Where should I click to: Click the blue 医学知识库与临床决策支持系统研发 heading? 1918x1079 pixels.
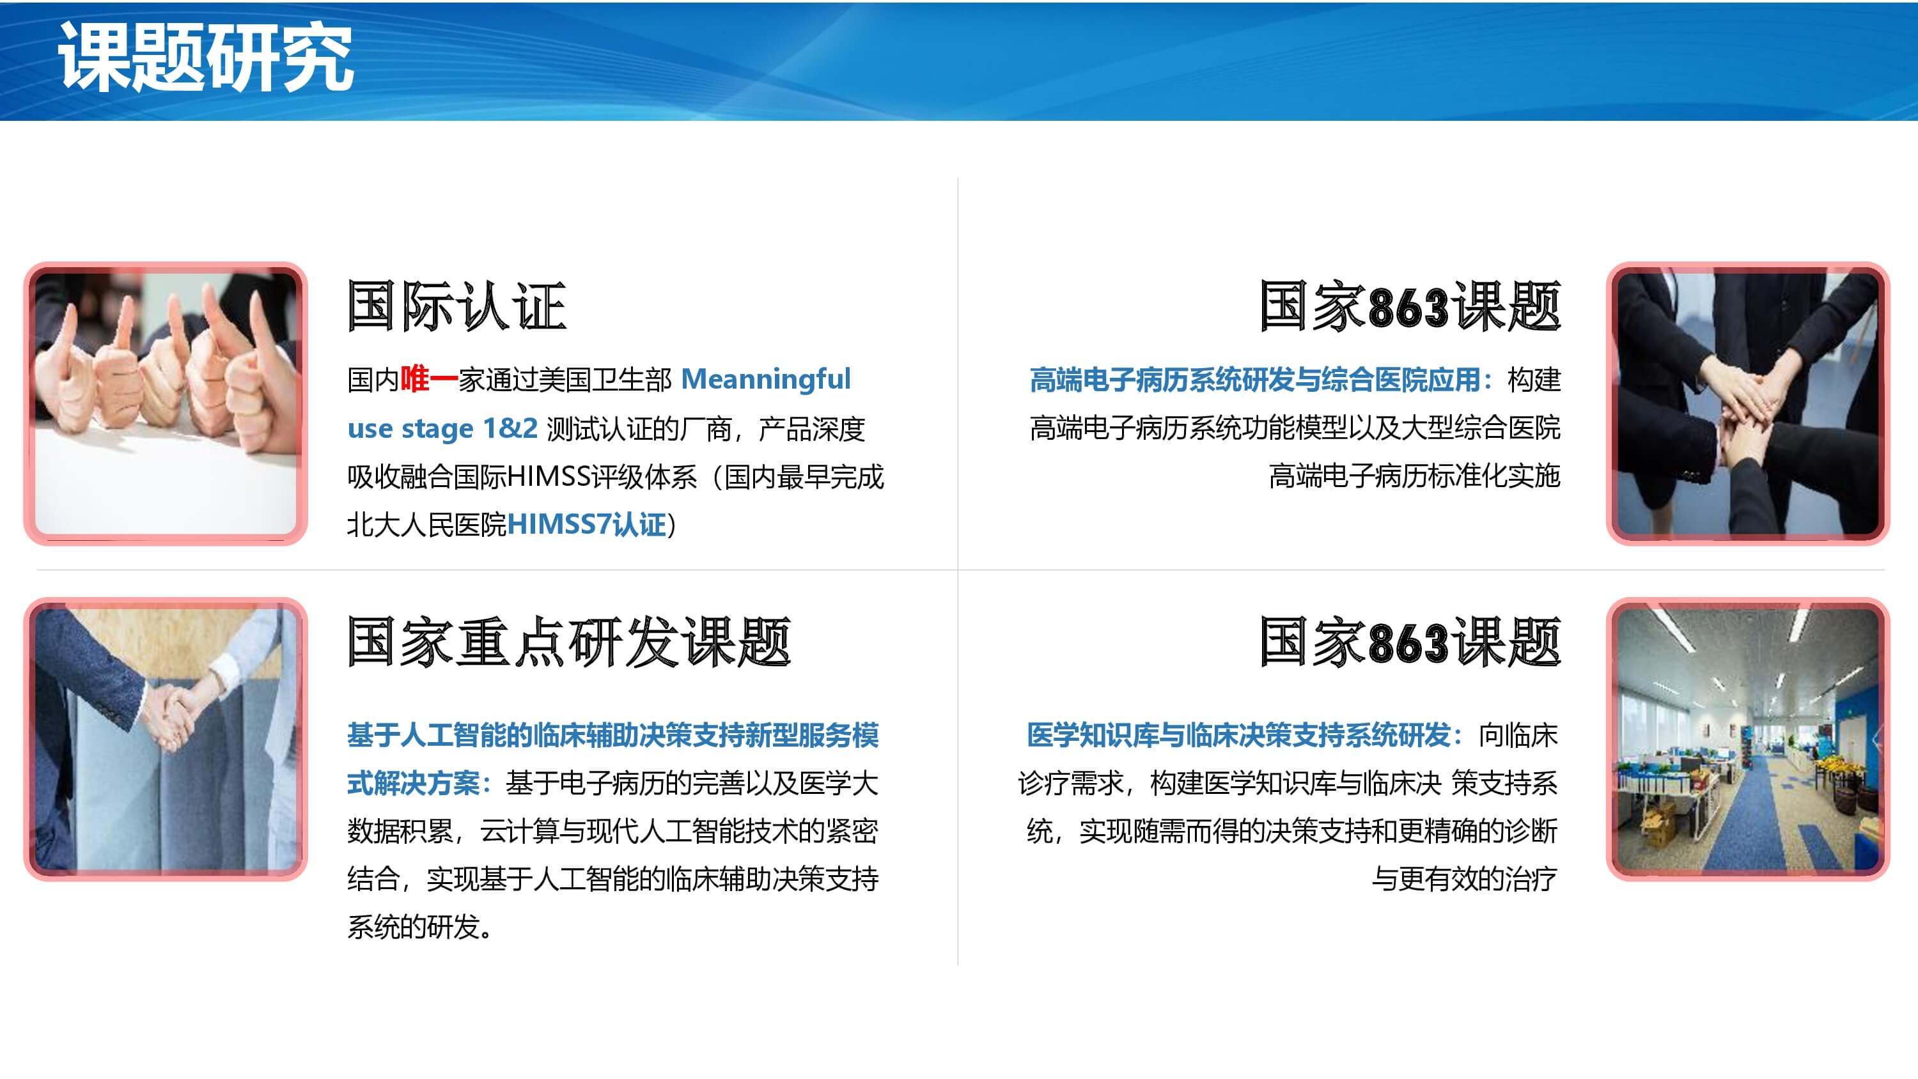1238,736
